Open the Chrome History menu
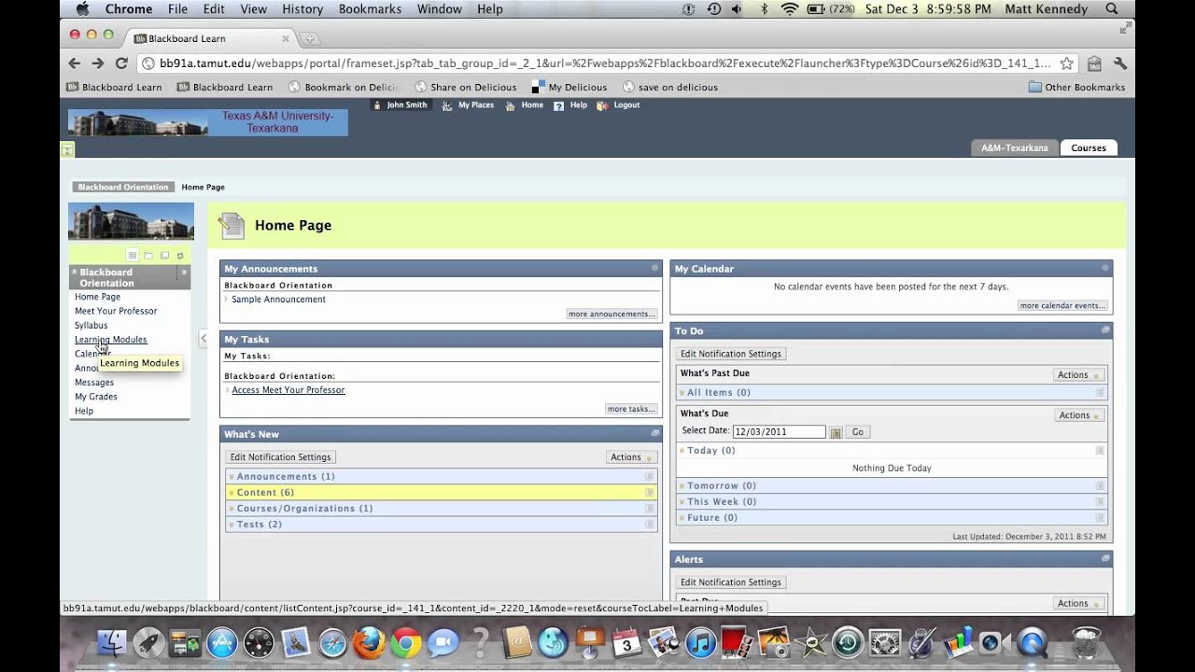Image resolution: width=1195 pixels, height=672 pixels. [x=302, y=9]
